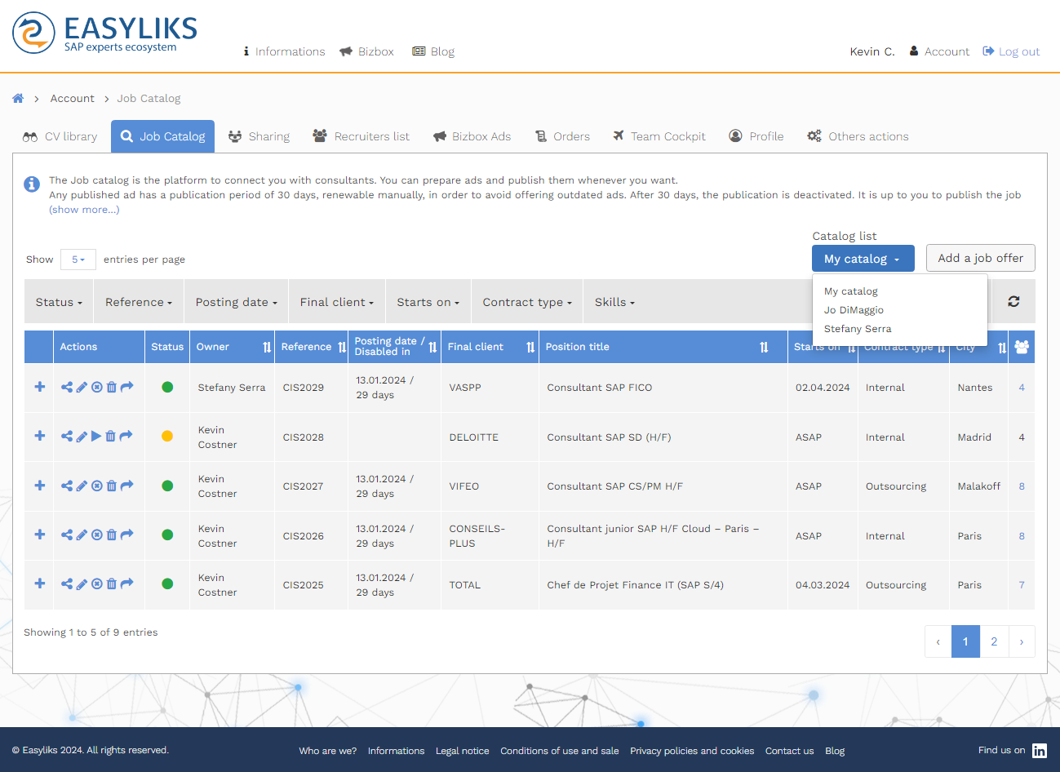Open the Status filter dropdown
Viewport: 1060px width, 772px height.
pos(59,302)
